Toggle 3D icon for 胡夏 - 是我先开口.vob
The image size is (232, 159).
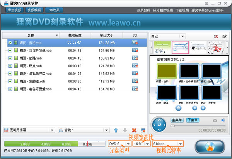[x=135, y=73]
